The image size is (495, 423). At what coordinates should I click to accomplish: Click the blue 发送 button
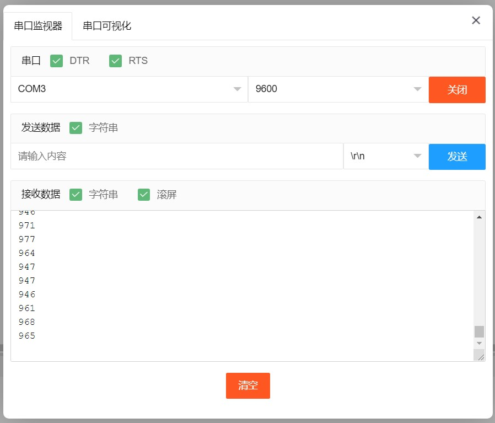pyautogui.click(x=457, y=156)
